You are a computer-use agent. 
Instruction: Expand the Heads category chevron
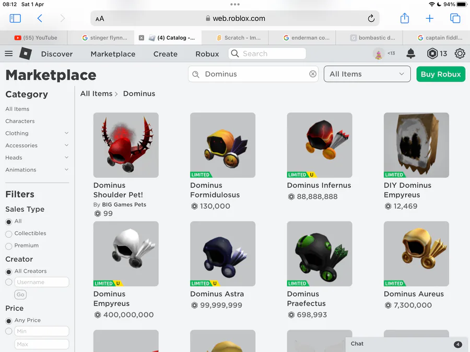coord(66,157)
